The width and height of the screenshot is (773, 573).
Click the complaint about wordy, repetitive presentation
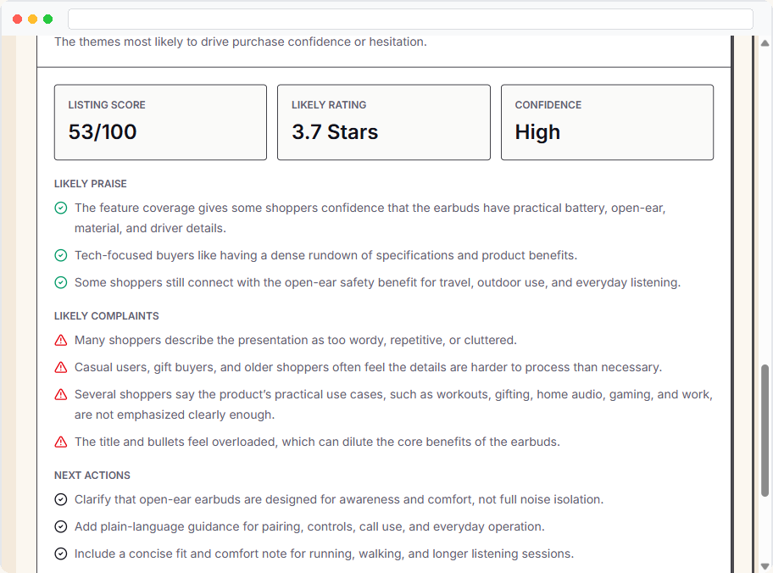pyautogui.click(x=296, y=340)
